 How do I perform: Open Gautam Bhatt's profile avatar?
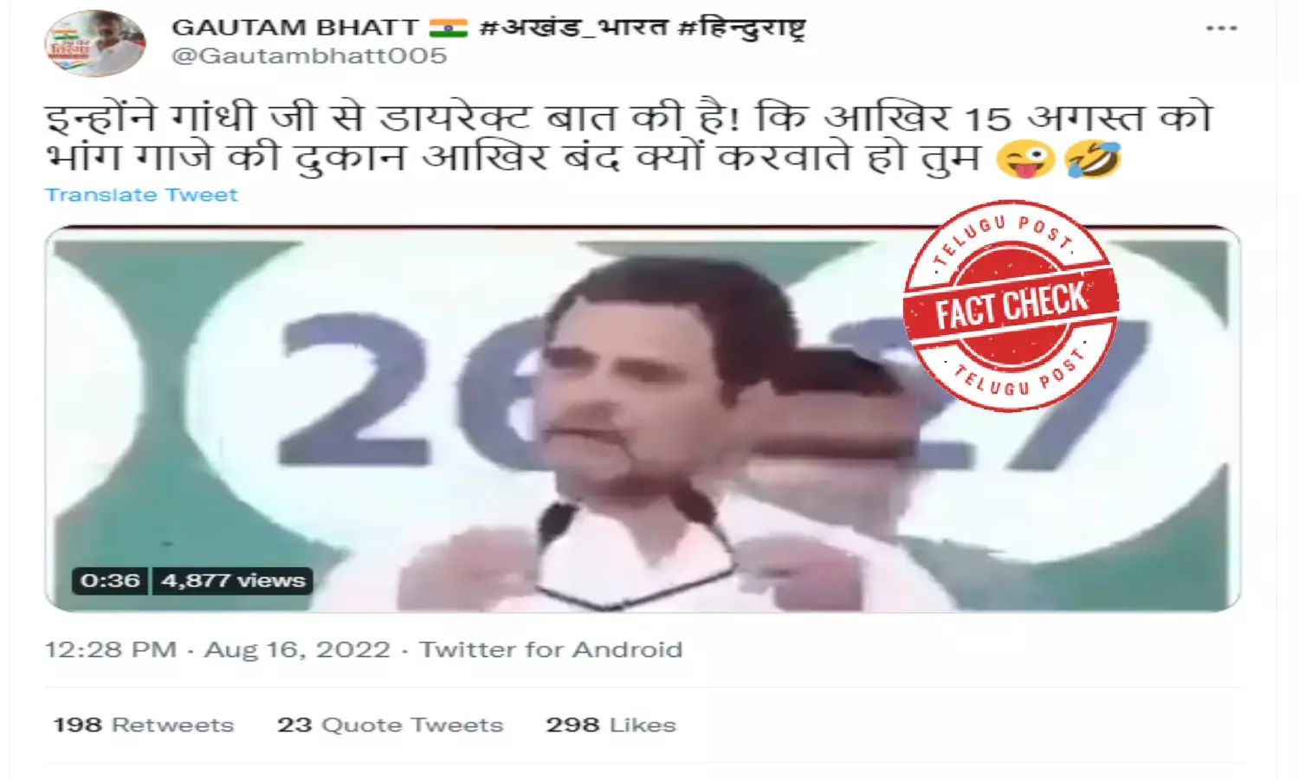point(95,43)
